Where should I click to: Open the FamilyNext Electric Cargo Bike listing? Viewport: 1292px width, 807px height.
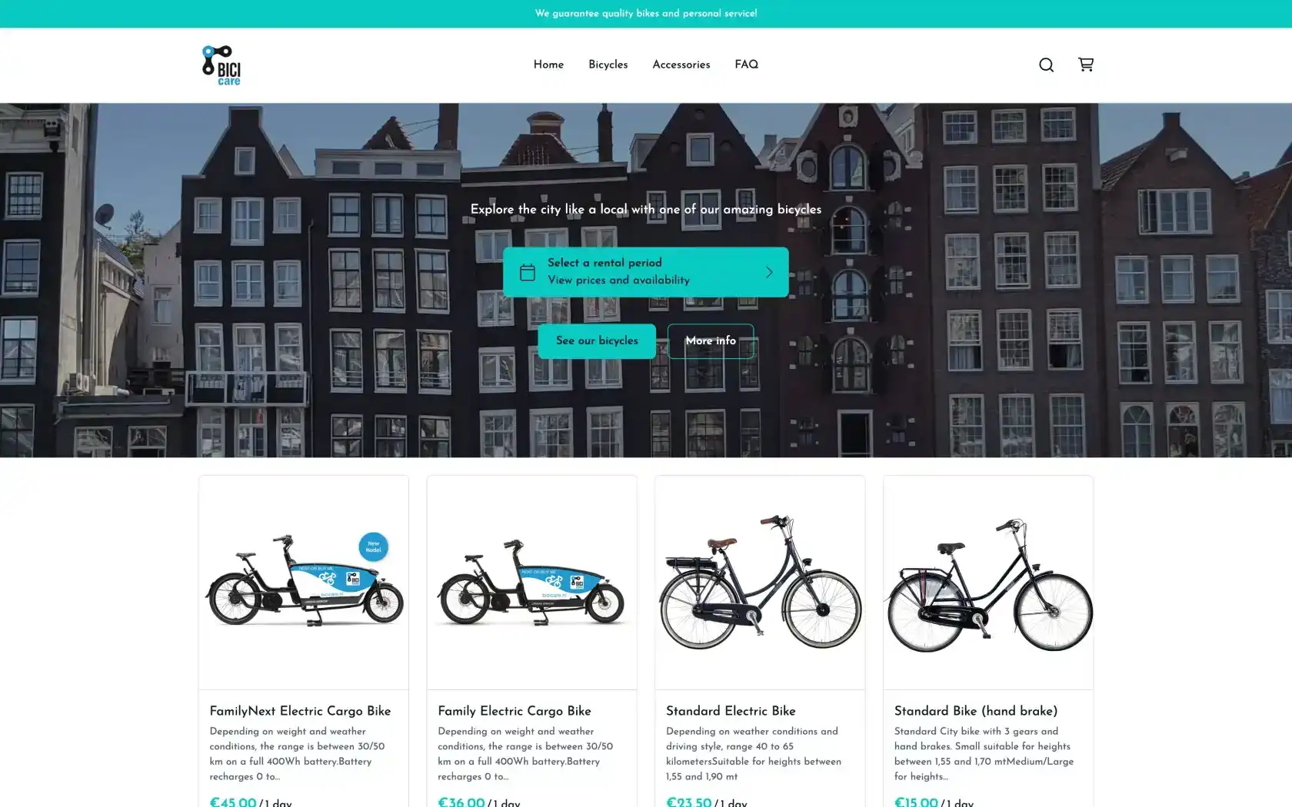tap(300, 711)
